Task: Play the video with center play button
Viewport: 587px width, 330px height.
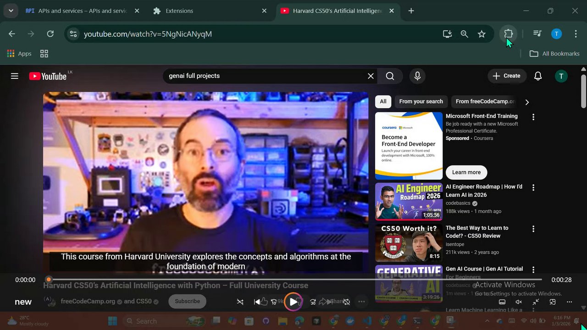Action: click(293, 302)
